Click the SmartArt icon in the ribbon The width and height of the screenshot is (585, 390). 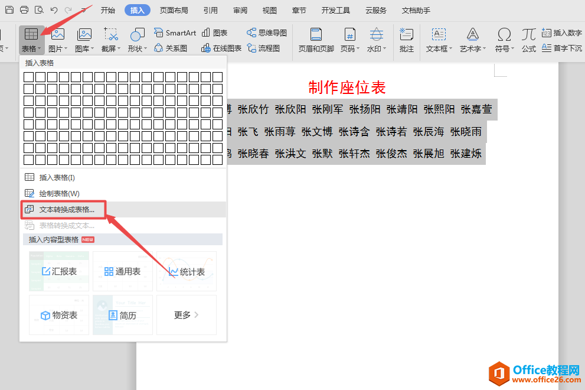pos(159,33)
